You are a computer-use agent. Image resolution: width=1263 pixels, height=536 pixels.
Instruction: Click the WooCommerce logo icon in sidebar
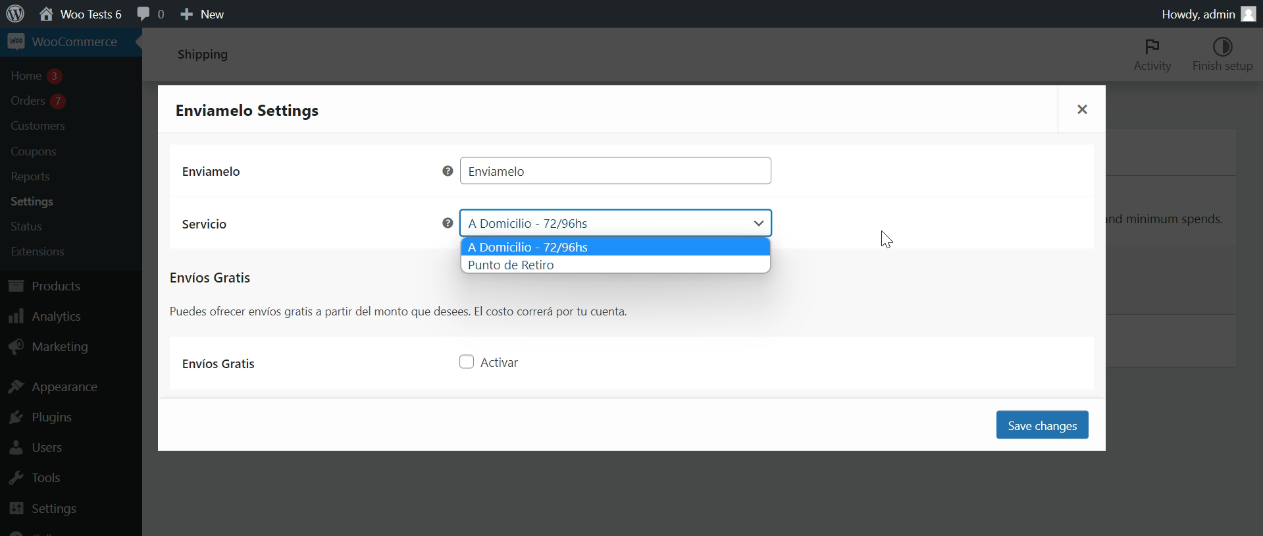(16, 41)
